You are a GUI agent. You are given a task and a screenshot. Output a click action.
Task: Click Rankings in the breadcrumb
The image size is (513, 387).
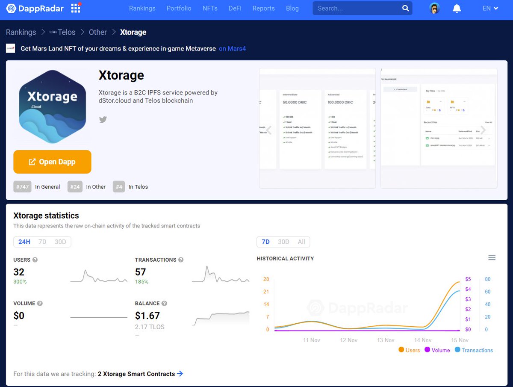click(21, 32)
